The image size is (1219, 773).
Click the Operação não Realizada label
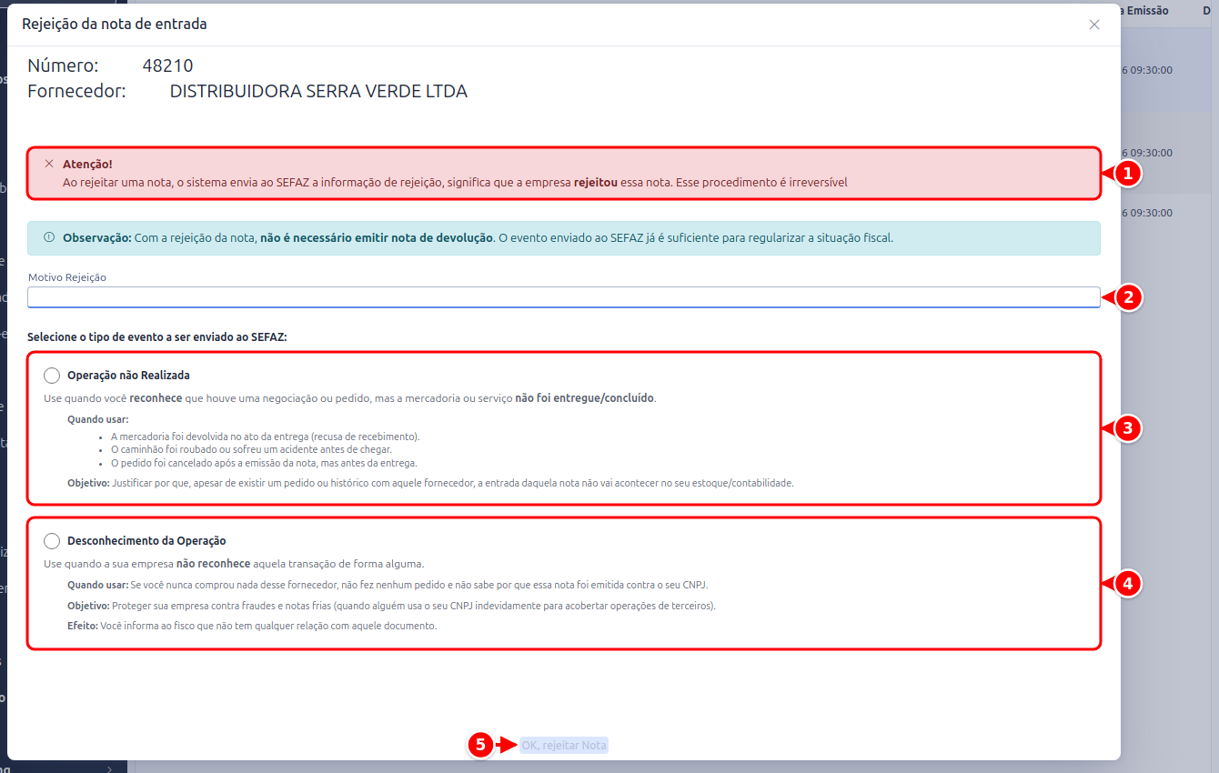point(128,376)
